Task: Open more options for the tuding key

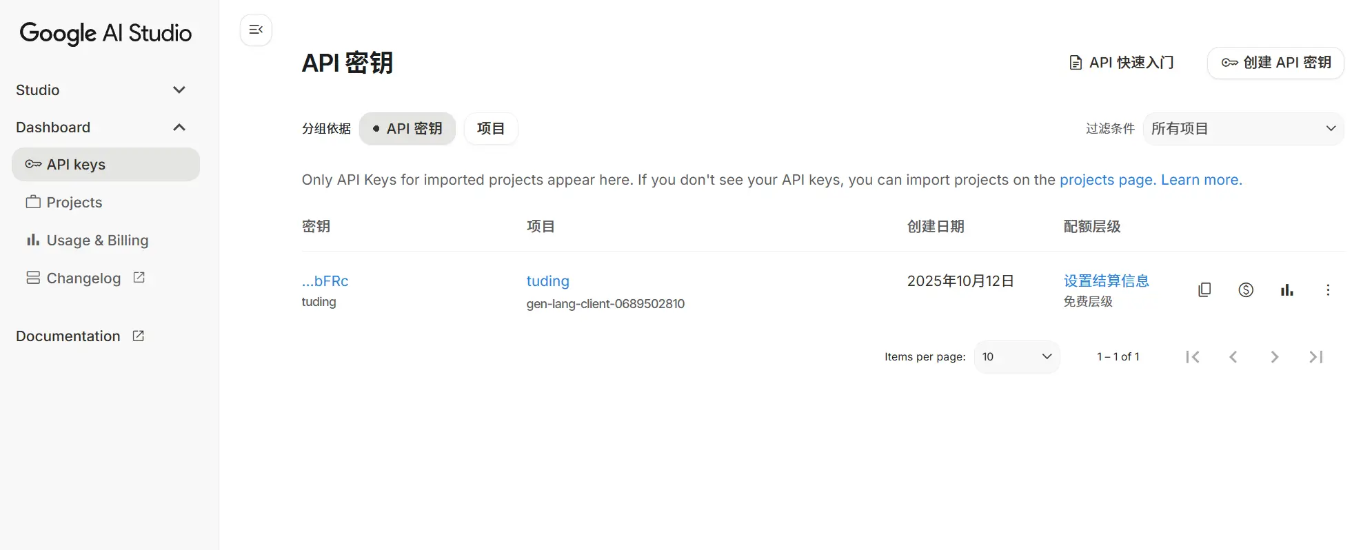Action: (x=1328, y=289)
